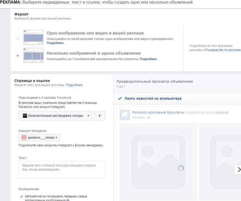241x201 pixels.
Task: Open Facebook page dropdown Окончательная распродажа склада
Action: (55, 116)
